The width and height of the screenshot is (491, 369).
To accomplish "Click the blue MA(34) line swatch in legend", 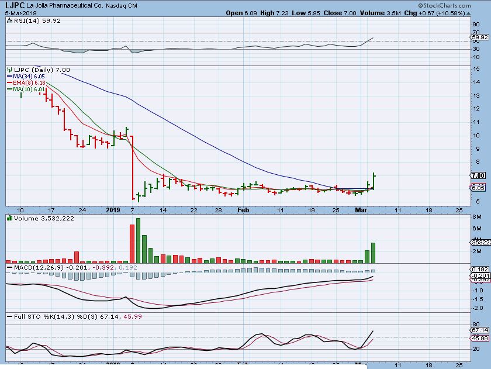I will tap(9, 77).
